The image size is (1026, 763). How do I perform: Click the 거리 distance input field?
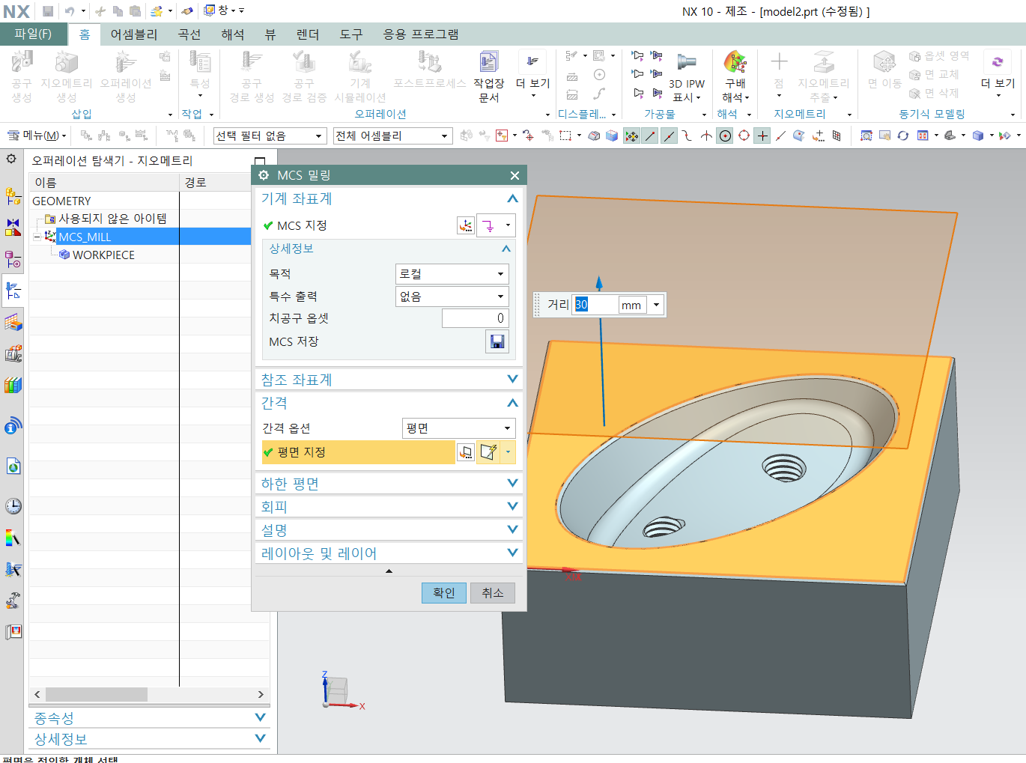(x=595, y=305)
